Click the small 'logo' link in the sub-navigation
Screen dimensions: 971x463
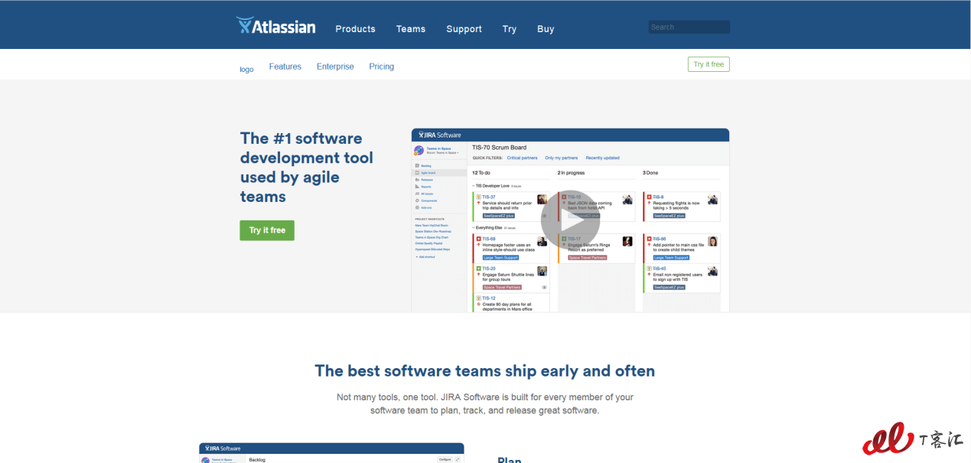coord(246,69)
